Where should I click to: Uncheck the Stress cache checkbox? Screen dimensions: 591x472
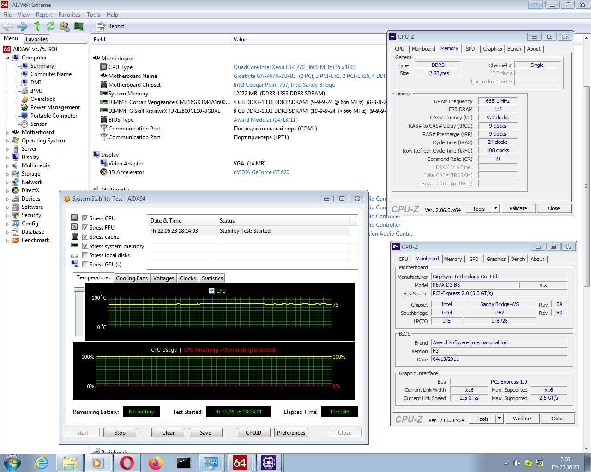point(85,236)
